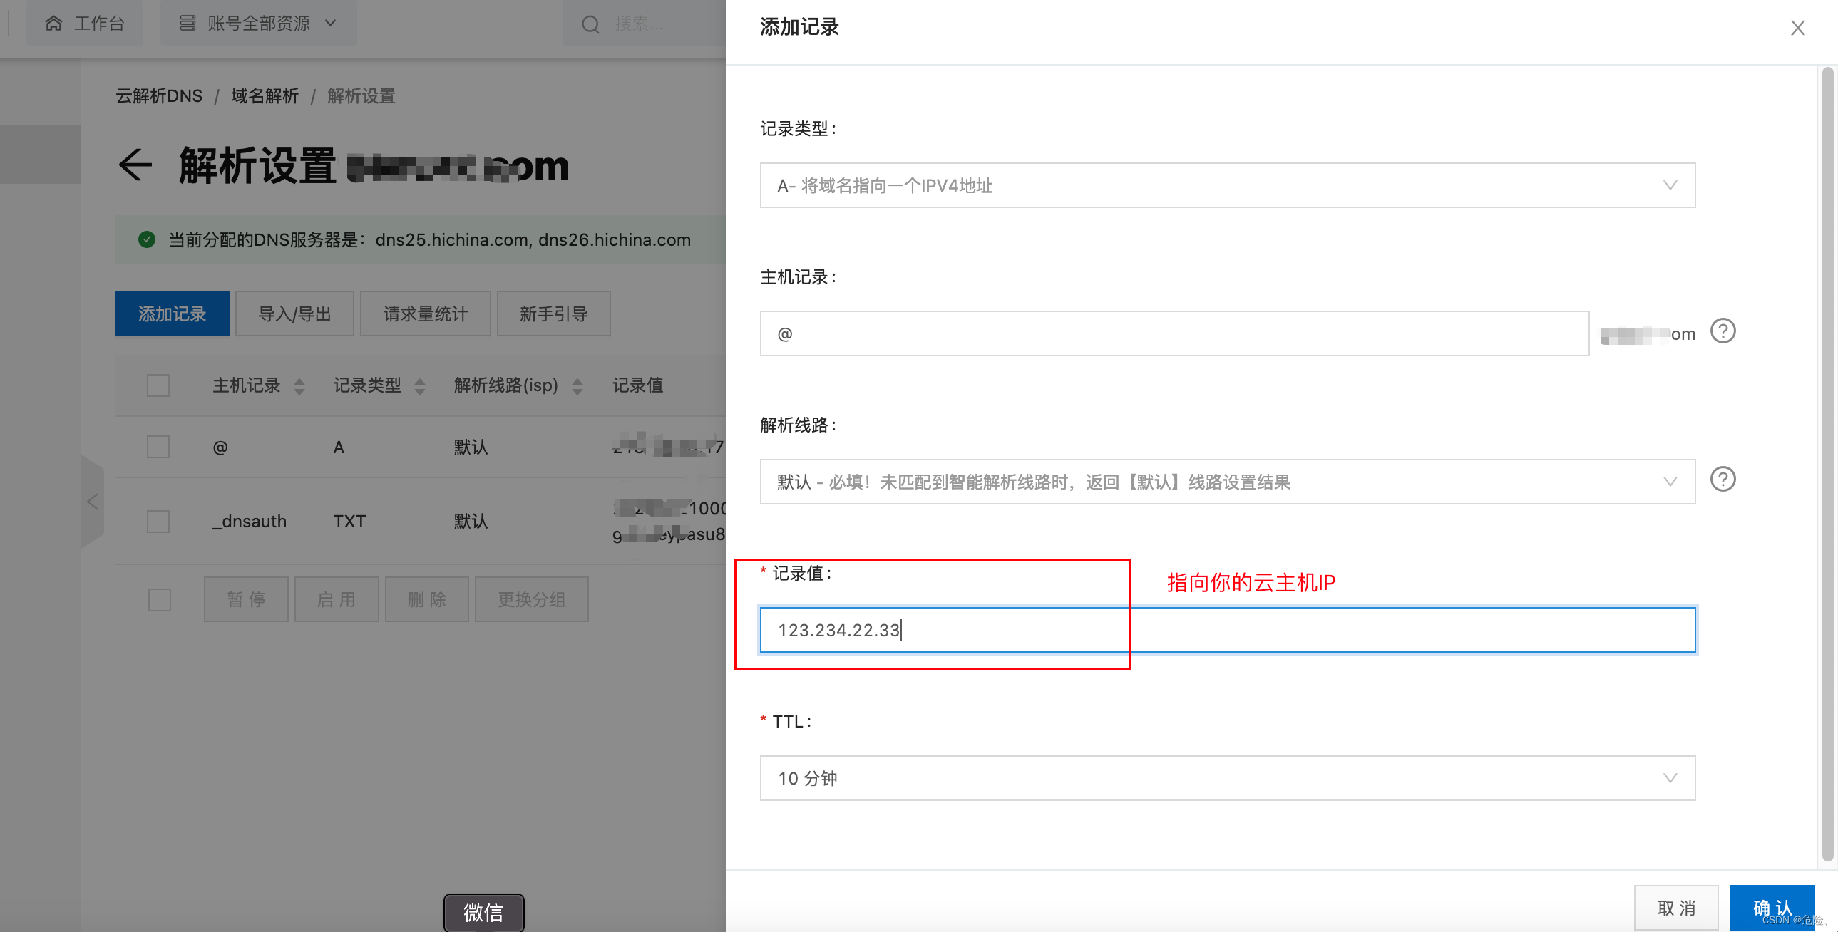The height and width of the screenshot is (932, 1838).
Task: Click the help icon beside 主机记录
Action: (x=1723, y=331)
